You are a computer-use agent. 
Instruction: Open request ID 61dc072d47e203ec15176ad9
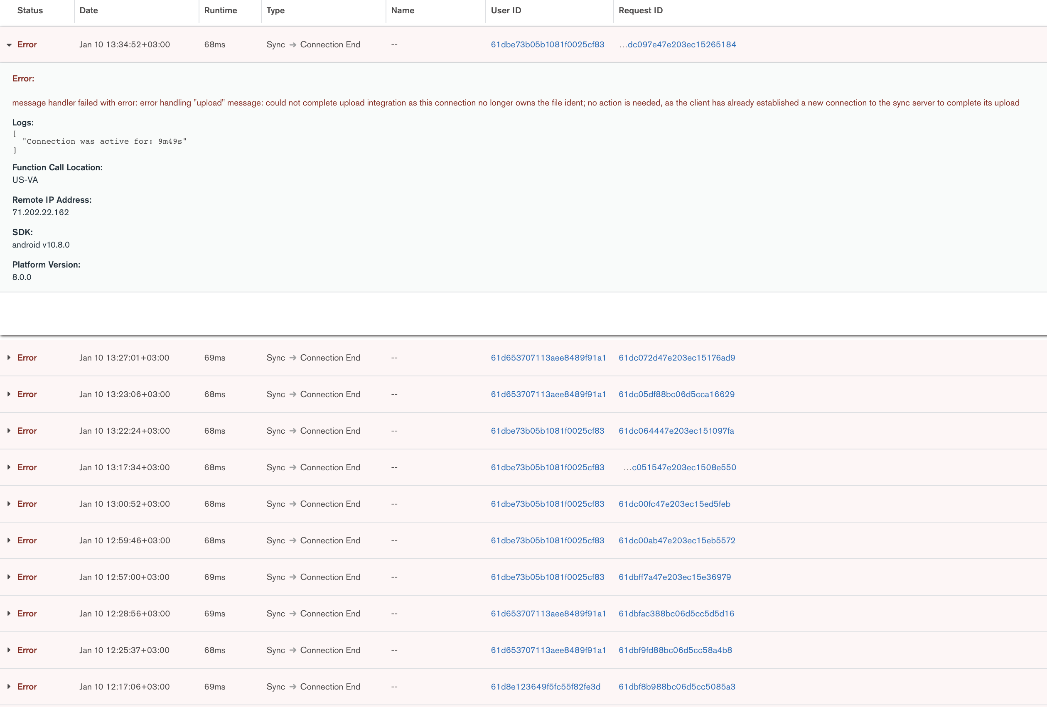(676, 358)
